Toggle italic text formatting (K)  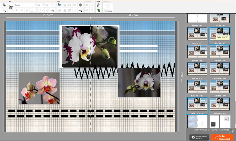click(22, 10)
